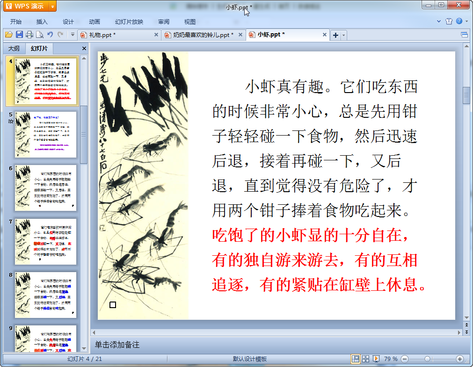Open the 设计 ribbon tab

pos(68,22)
